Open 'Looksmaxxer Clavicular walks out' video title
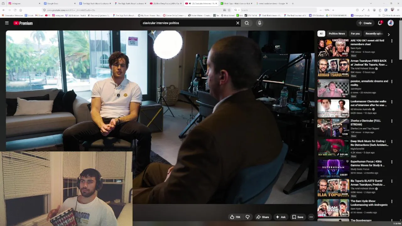 click(368, 103)
